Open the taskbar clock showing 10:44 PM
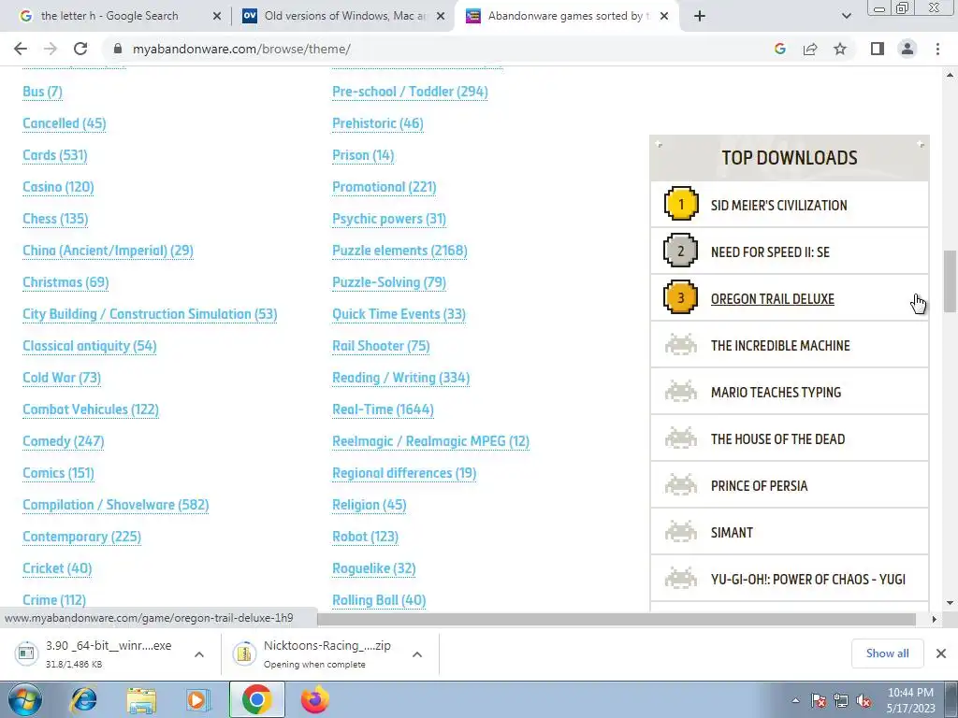The width and height of the screenshot is (958, 718). pos(911,700)
